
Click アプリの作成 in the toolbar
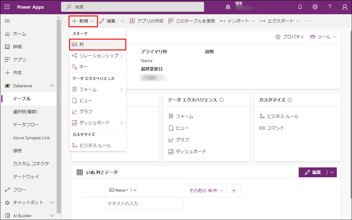(x=147, y=21)
